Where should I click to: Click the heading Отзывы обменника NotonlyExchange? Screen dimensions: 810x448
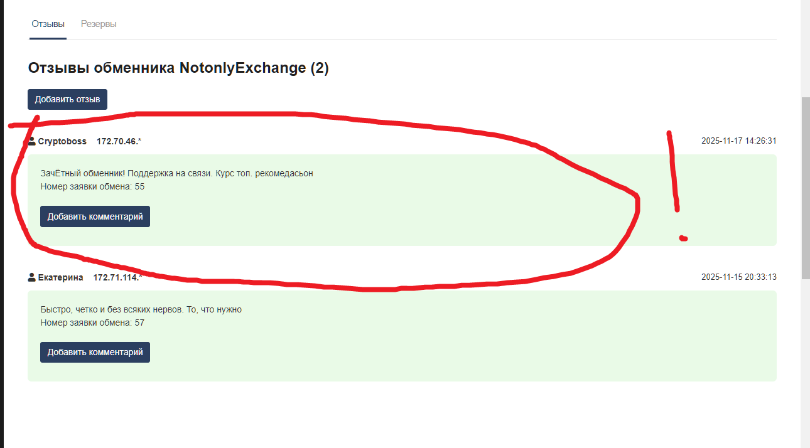click(x=178, y=69)
